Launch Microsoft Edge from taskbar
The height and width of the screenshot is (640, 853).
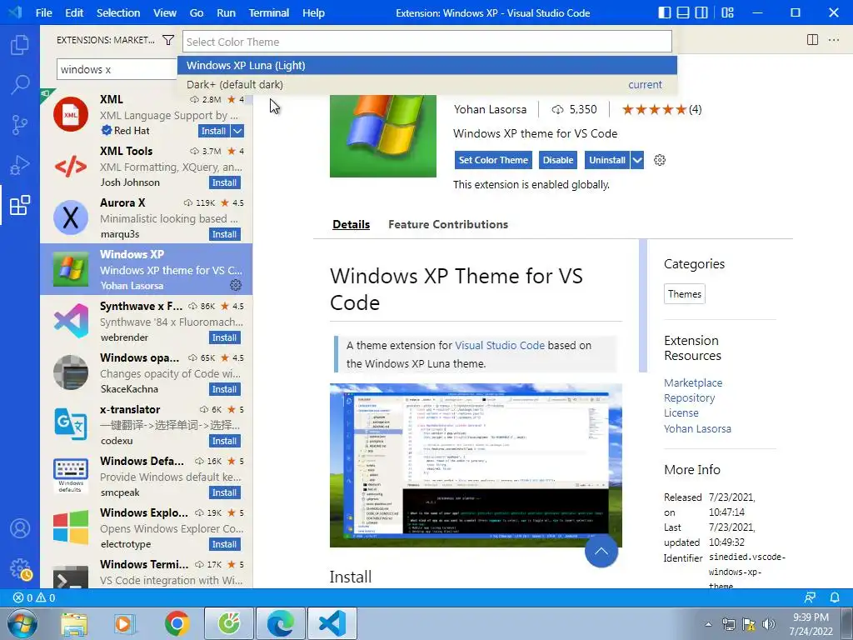pos(281,623)
